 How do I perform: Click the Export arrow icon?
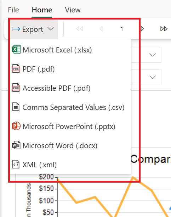[x=16, y=29]
